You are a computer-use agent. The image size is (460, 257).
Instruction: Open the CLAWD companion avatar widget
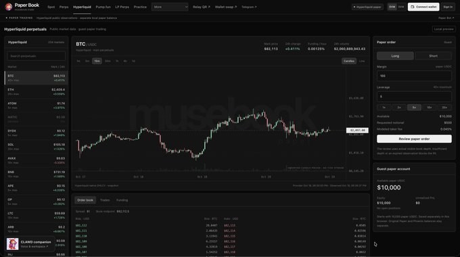point(13,243)
